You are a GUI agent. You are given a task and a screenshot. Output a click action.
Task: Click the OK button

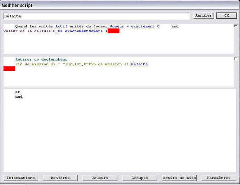tap(226, 15)
